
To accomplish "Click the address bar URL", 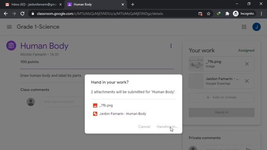I will (x=100, y=14).
